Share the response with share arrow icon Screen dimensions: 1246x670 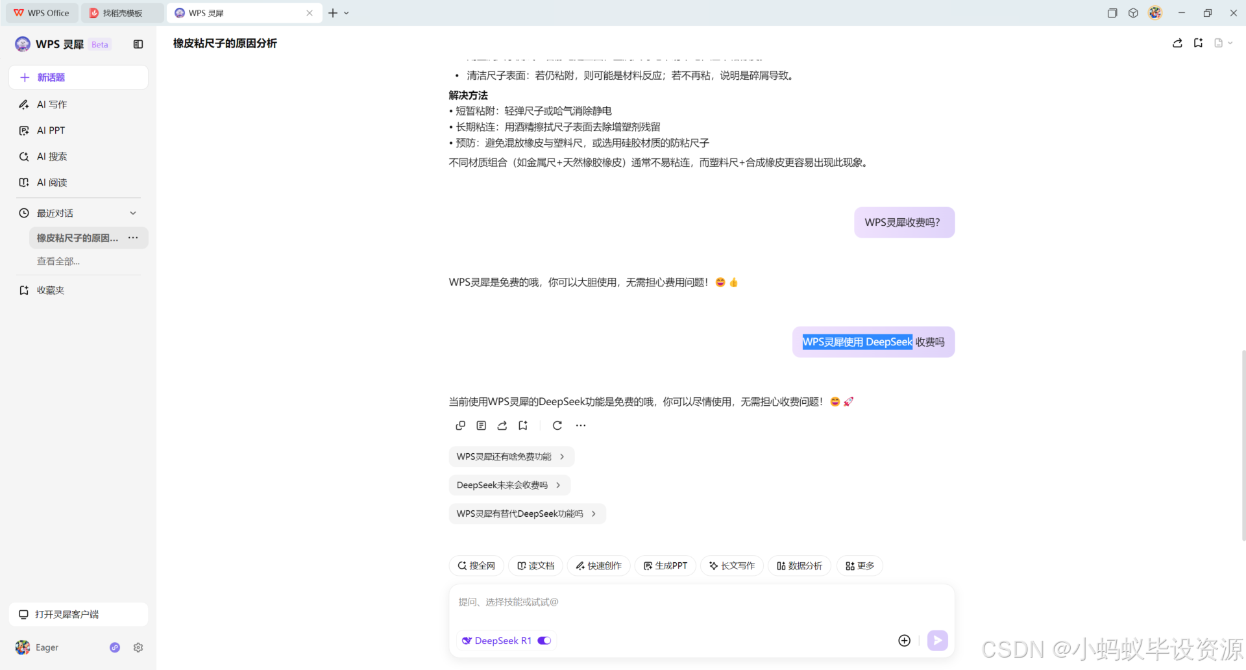click(x=502, y=425)
